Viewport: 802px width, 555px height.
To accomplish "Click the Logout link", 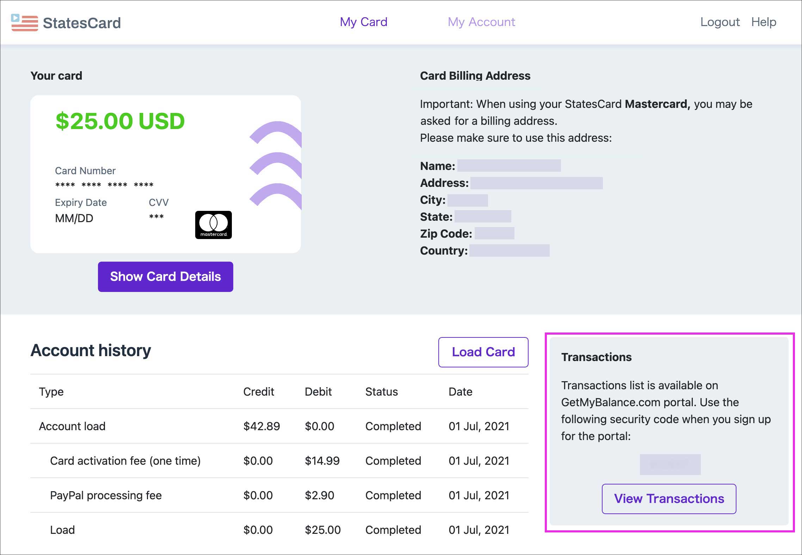I will pyautogui.click(x=720, y=22).
